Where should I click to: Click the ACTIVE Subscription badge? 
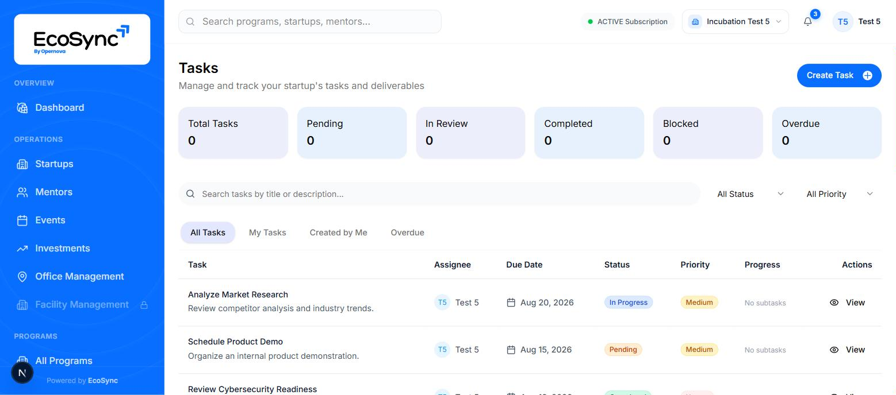pyautogui.click(x=627, y=22)
